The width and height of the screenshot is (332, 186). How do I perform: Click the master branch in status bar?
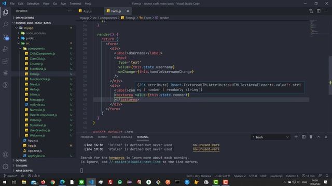[x=10, y=176]
